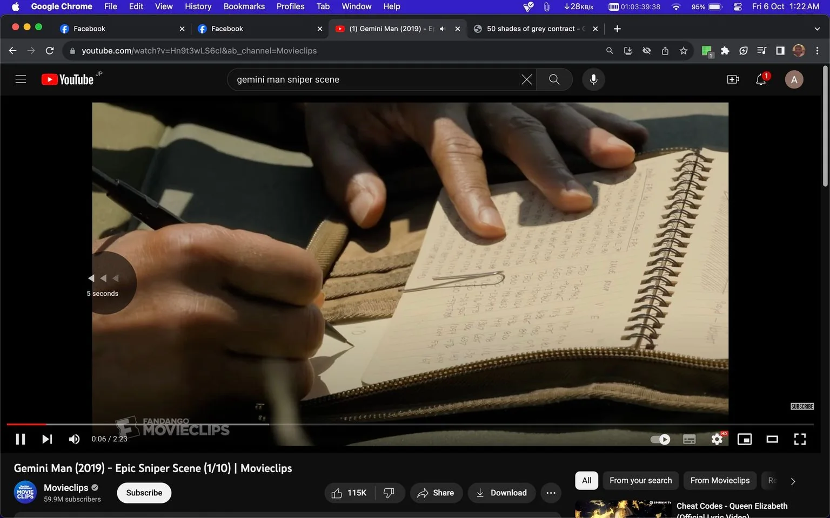
Task: Toggle autoplay switch in player
Action: pyautogui.click(x=660, y=439)
